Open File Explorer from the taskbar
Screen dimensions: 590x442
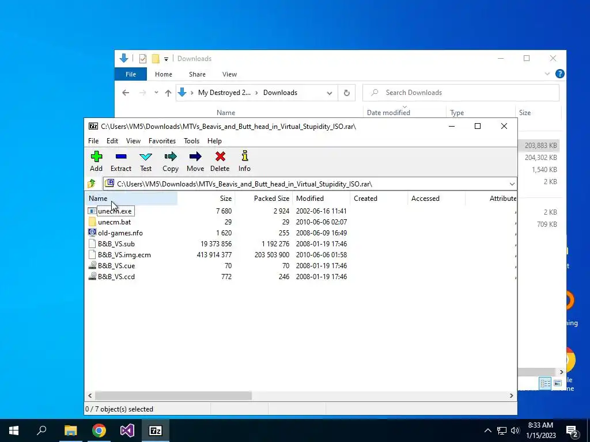coord(70,430)
